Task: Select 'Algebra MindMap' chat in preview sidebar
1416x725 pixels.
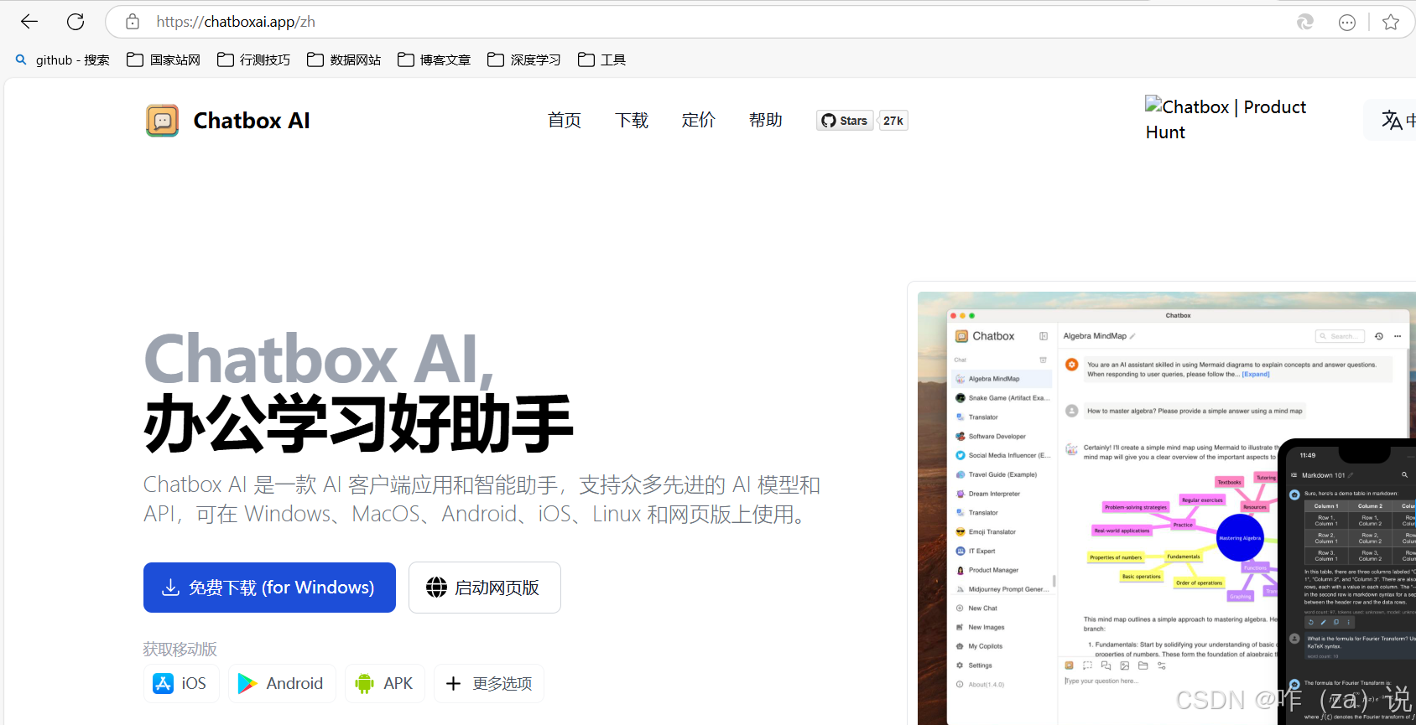Action: [1002, 379]
